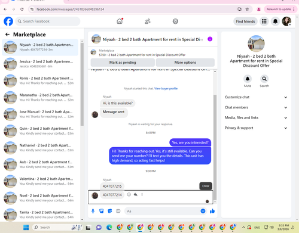Mute this chat with the bell
Screen dimensions: 299x233
tap(248, 79)
